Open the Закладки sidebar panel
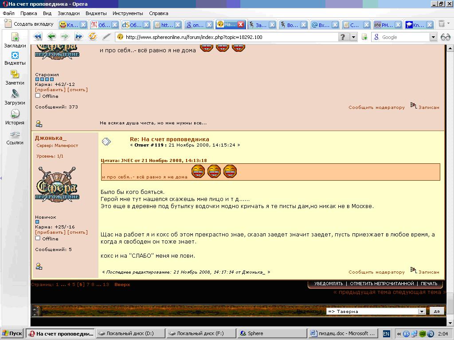Image resolution: width=454 pixels, height=340 pixels. click(15, 40)
